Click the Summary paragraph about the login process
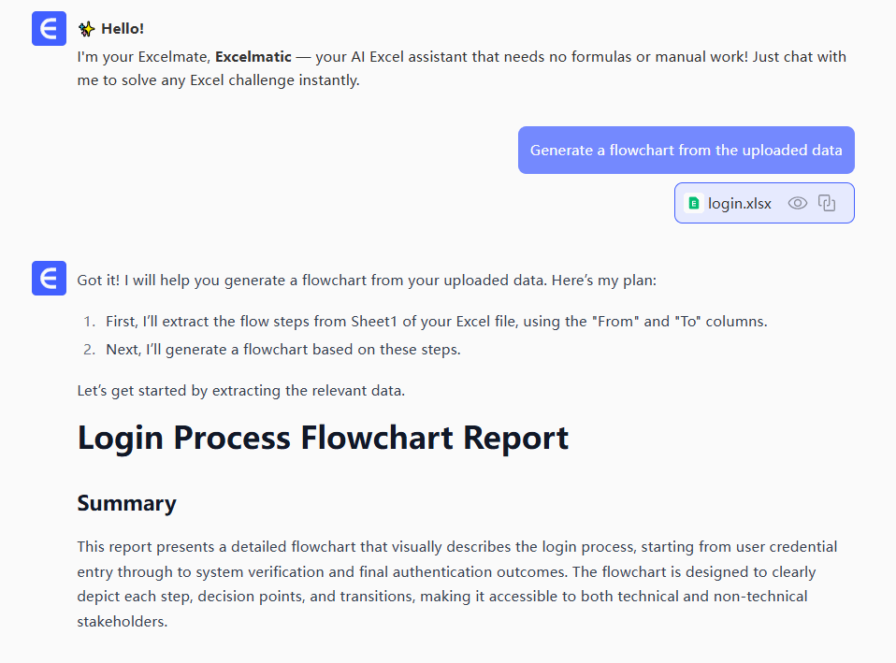Image resolution: width=896 pixels, height=663 pixels. point(458,583)
